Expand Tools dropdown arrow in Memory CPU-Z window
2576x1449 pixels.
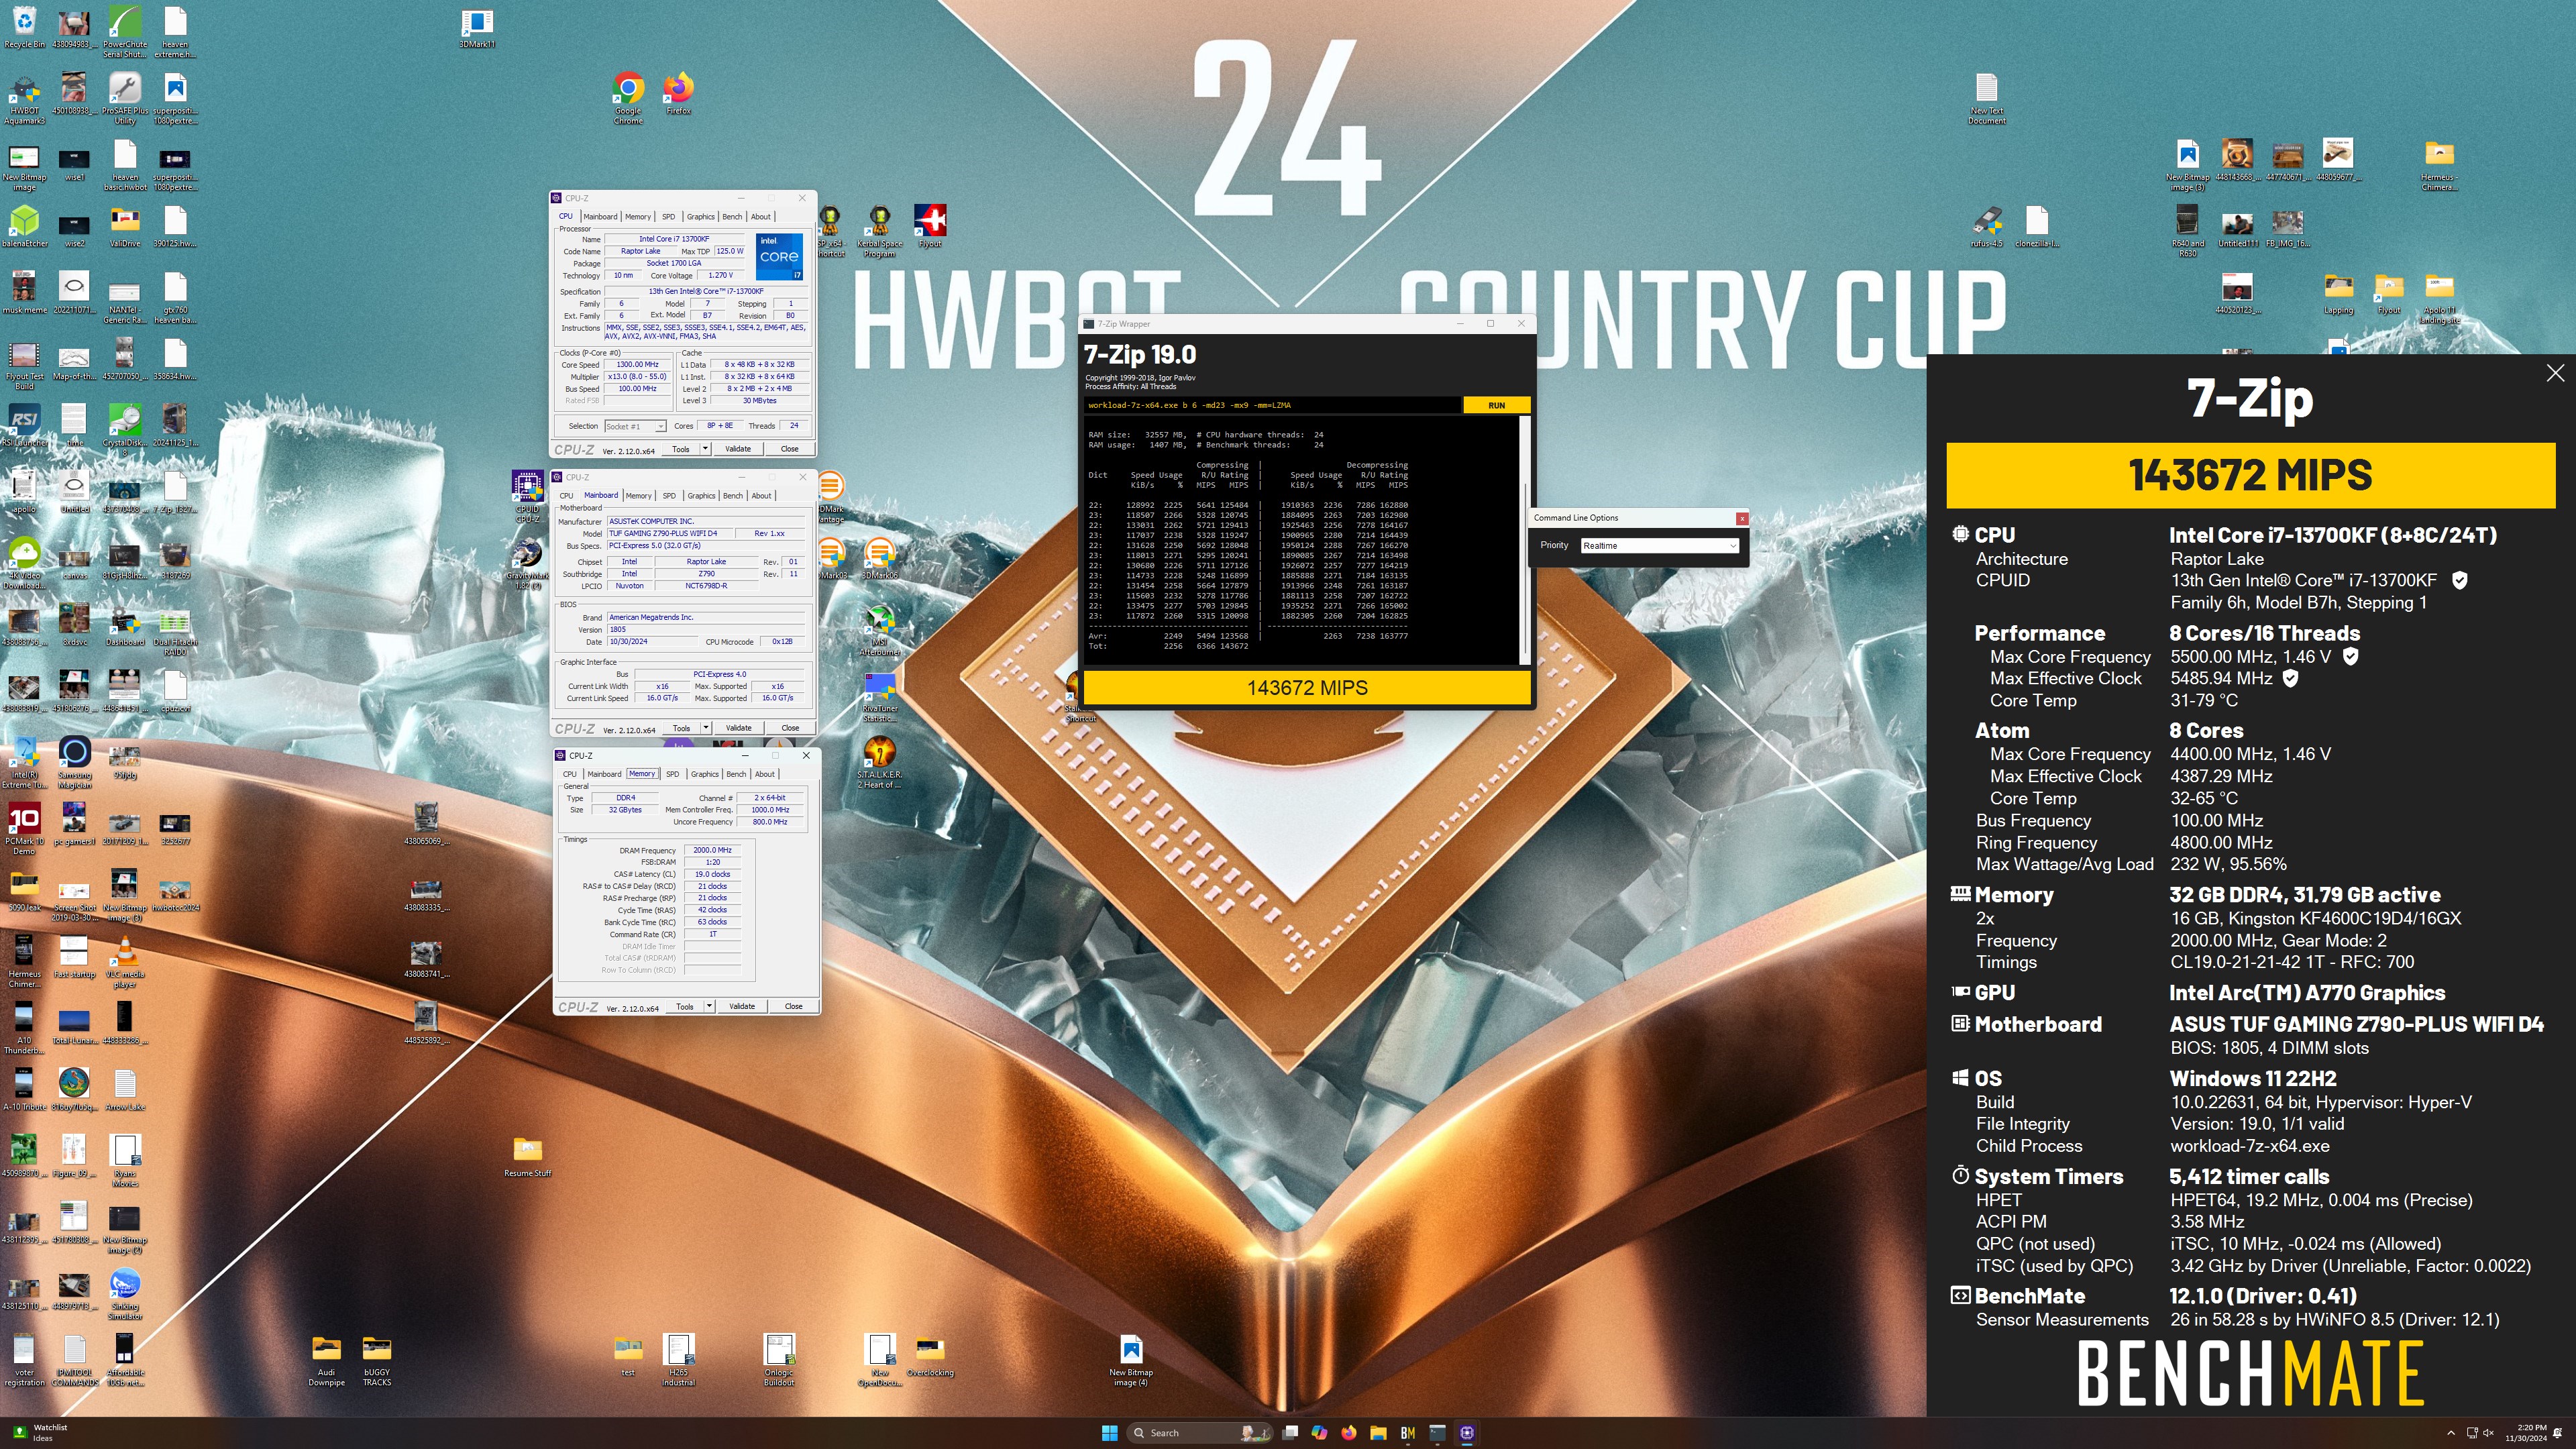pyautogui.click(x=710, y=1006)
